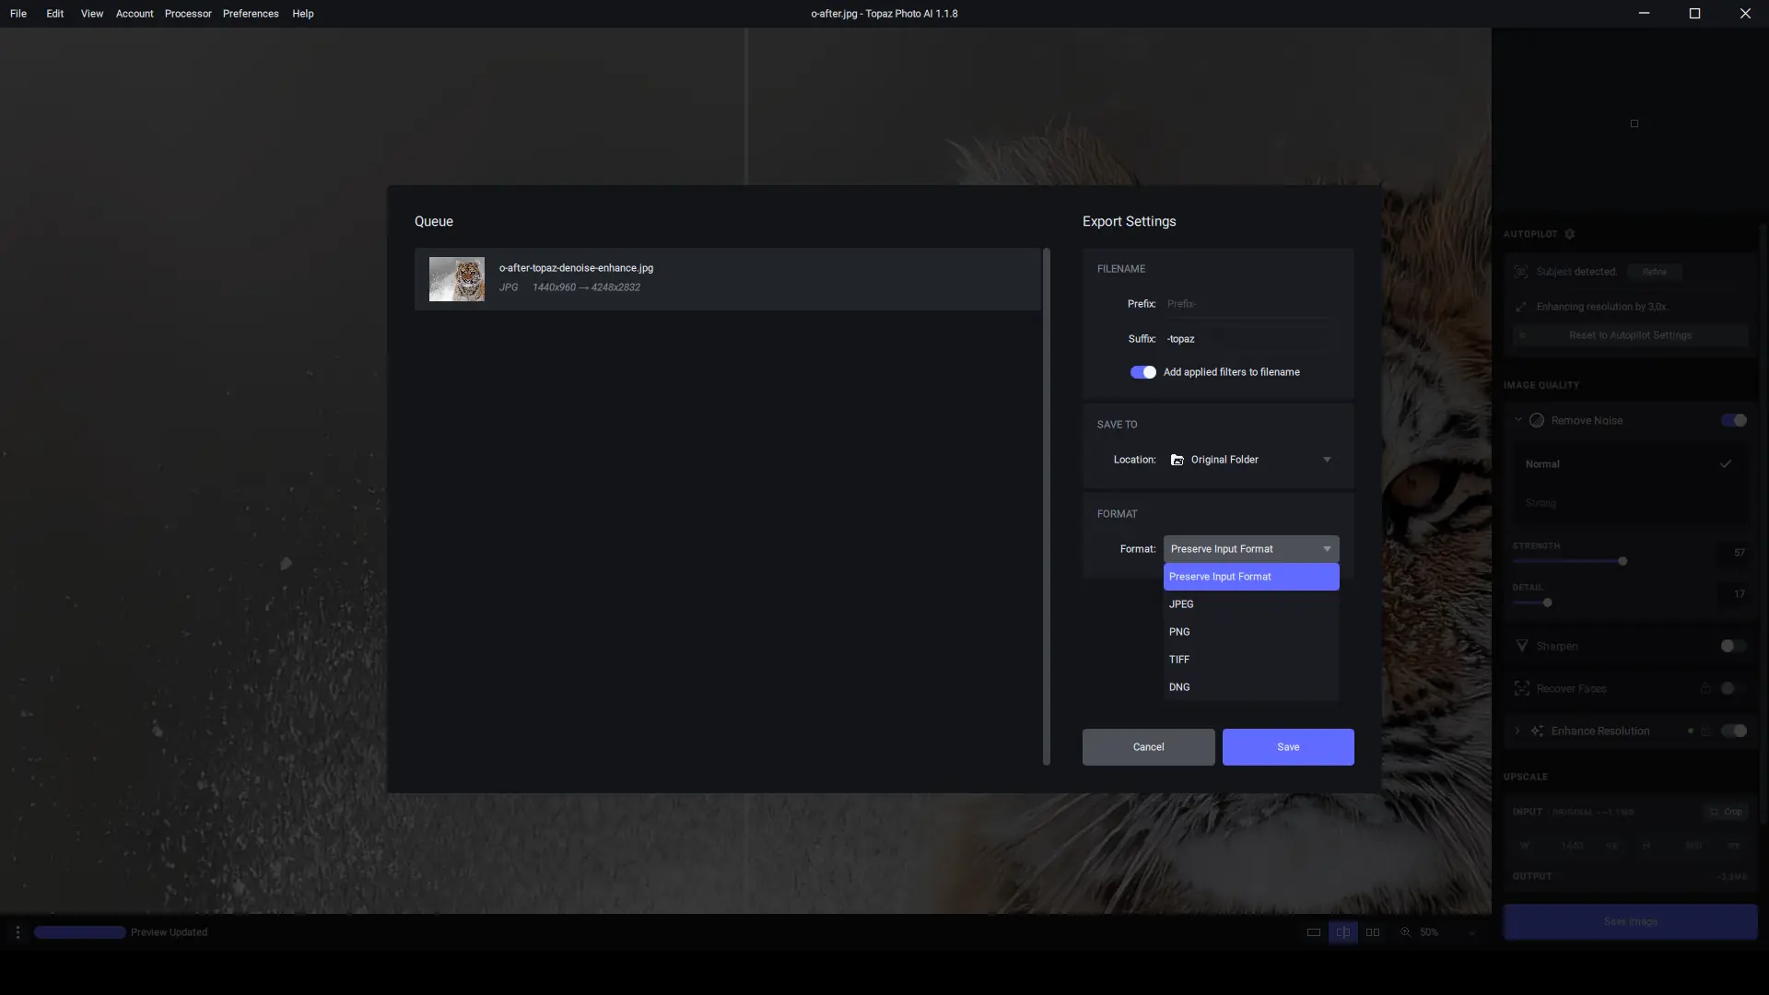Image resolution: width=1769 pixels, height=995 pixels.
Task: Click the Sharpen triangle icon
Action: [1522, 646]
